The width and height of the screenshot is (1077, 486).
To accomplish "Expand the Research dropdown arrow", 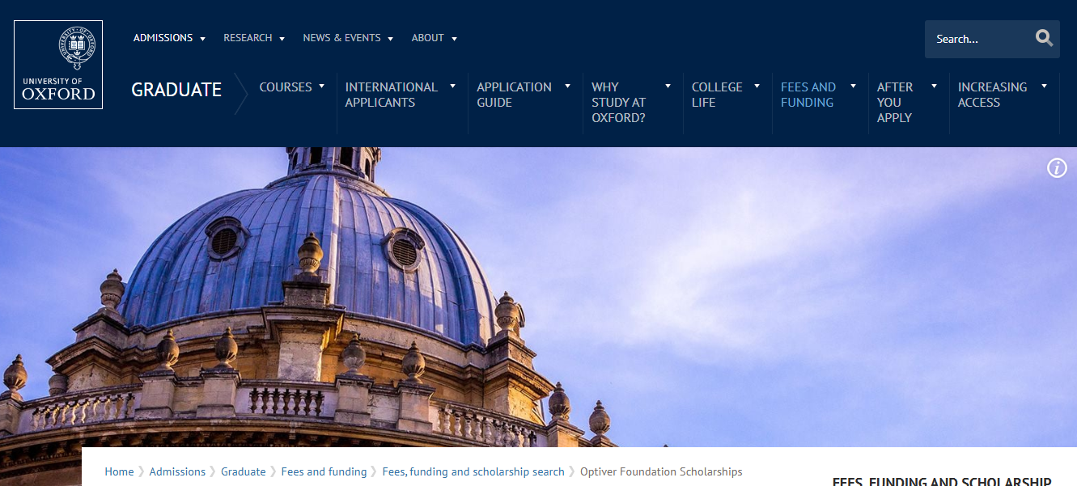I will pos(282,39).
